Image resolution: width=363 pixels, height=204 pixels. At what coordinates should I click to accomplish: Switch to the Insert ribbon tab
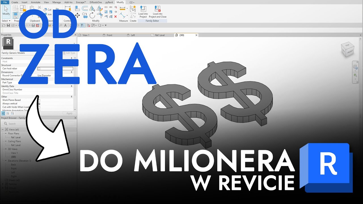tap(24, 2)
